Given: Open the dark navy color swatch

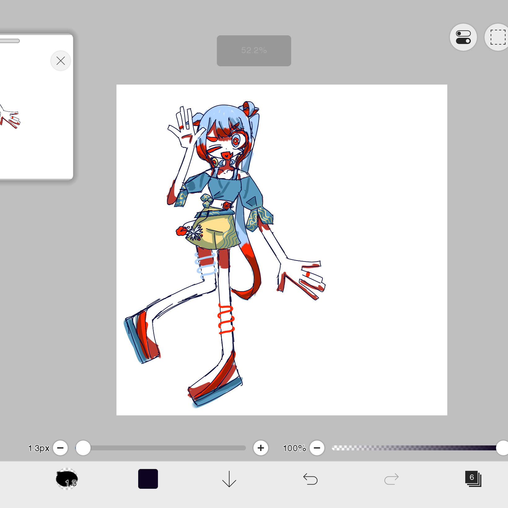Looking at the screenshot, I should (x=148, y=479).
